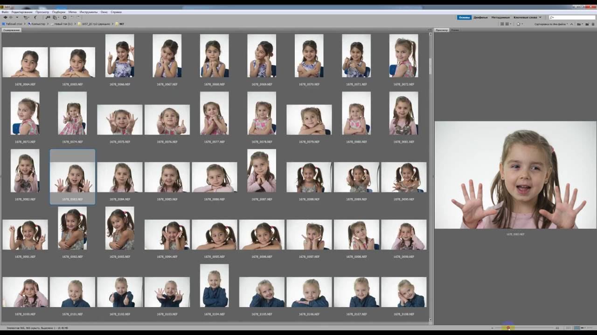The width and height of the screenshot is (597, 335).
Task: Select the Просмотр preview panel tab
Action: (x=442, y=30)
